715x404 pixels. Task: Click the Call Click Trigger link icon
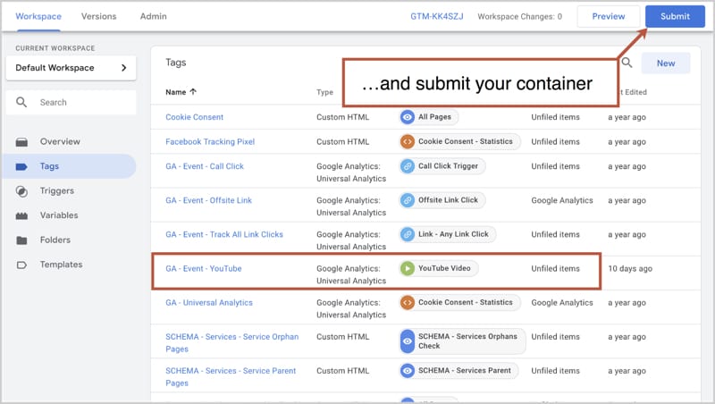[x=408, y=166]
